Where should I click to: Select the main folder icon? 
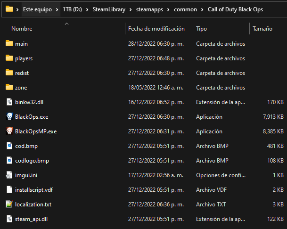pyautogui.click(x=9, y=43)
